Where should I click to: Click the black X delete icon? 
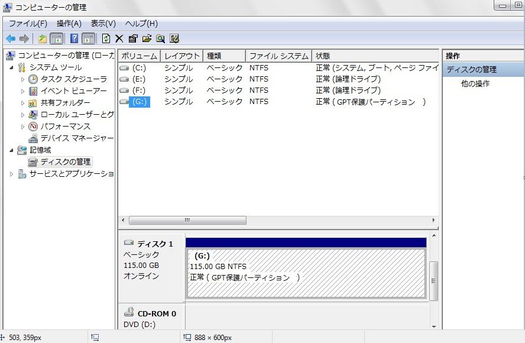pyautogui.click(x=119, y=39)
